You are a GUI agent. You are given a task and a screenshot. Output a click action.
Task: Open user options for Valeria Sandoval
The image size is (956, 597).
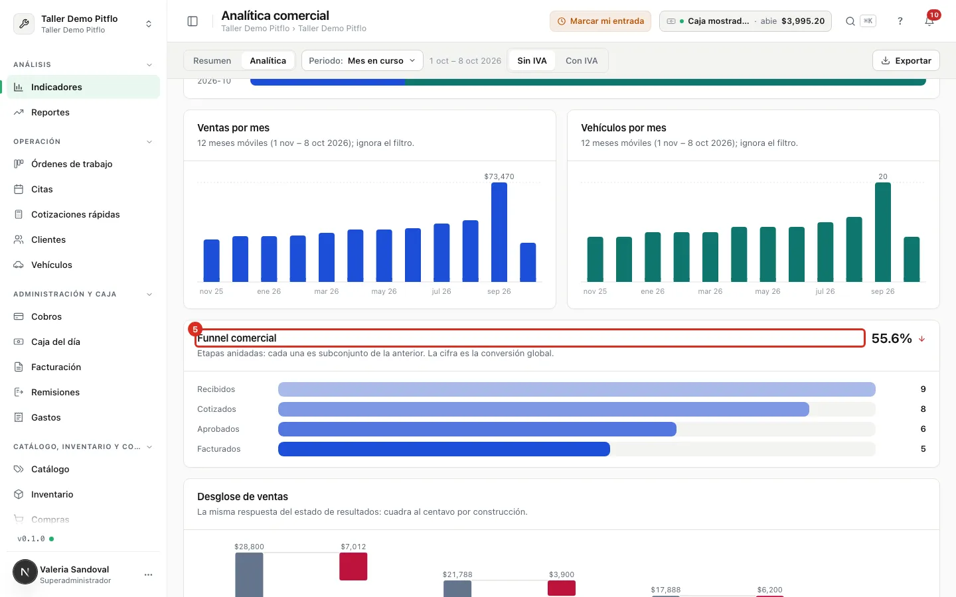[148, 574]
